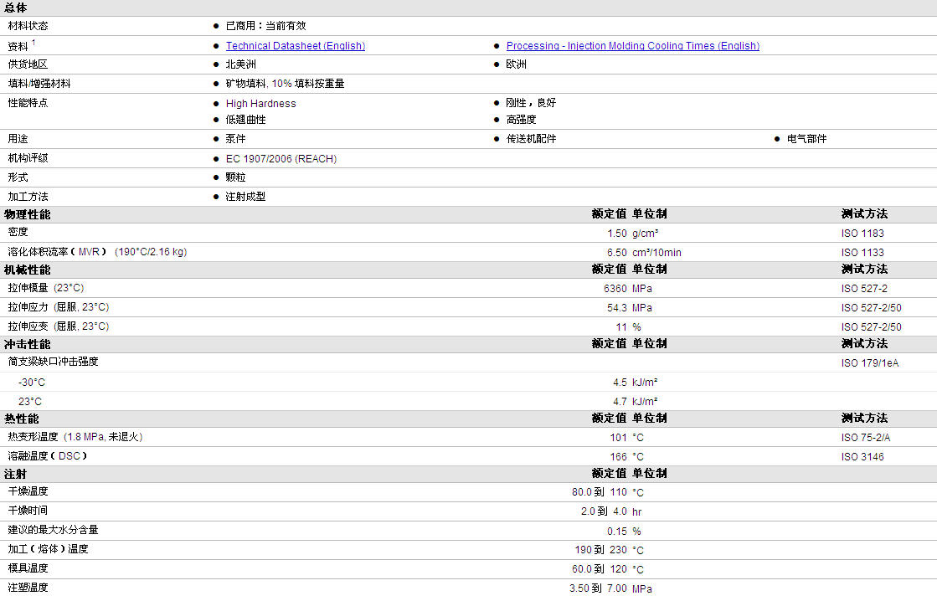Click the ISO 3146 test method
Image resolution: width=937 pixels, height=596 pixels.
pyautogui.click(x=862, y=457)
